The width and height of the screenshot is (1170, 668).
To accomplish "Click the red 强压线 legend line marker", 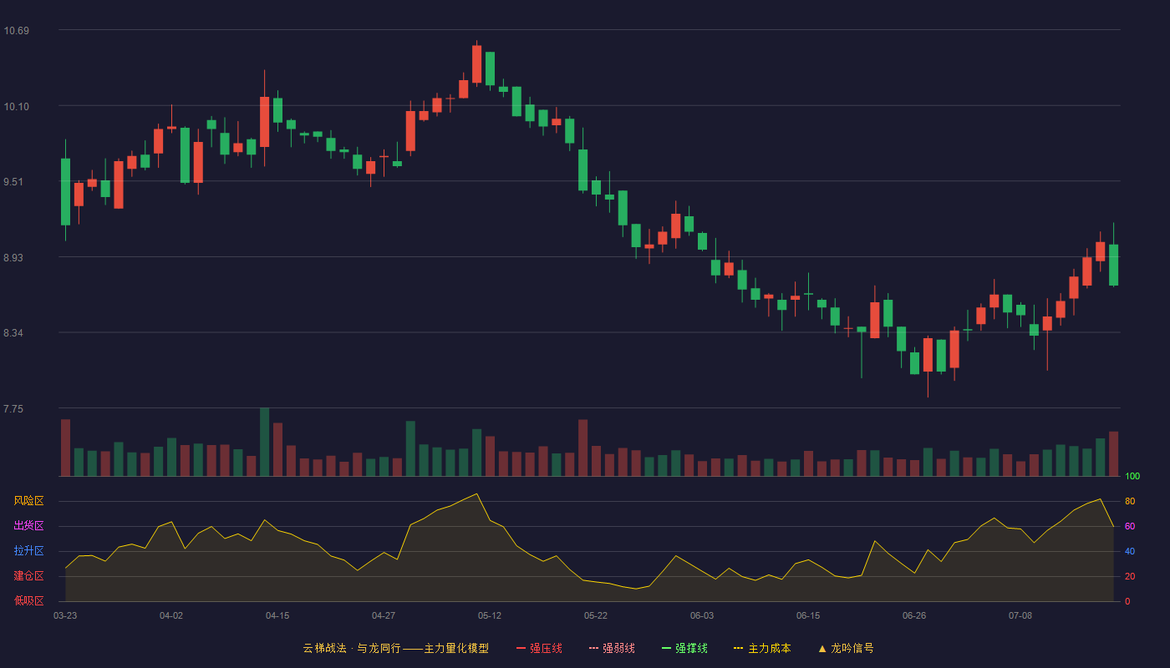I will click(521, 649).
